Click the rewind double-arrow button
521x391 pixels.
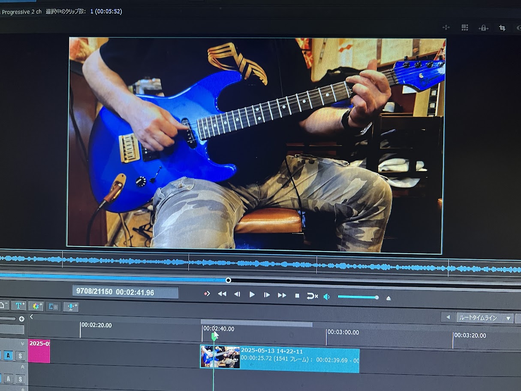[222, 294]
